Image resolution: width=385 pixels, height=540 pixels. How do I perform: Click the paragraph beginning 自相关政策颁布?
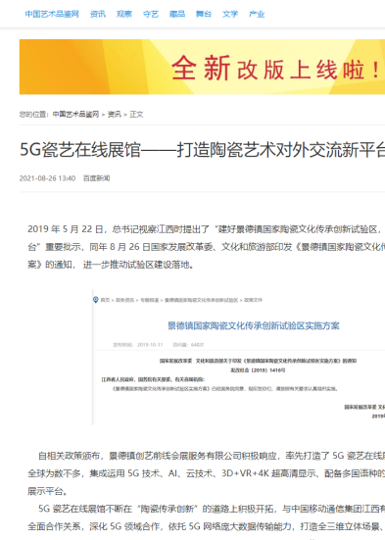click(x=207, y=473)
